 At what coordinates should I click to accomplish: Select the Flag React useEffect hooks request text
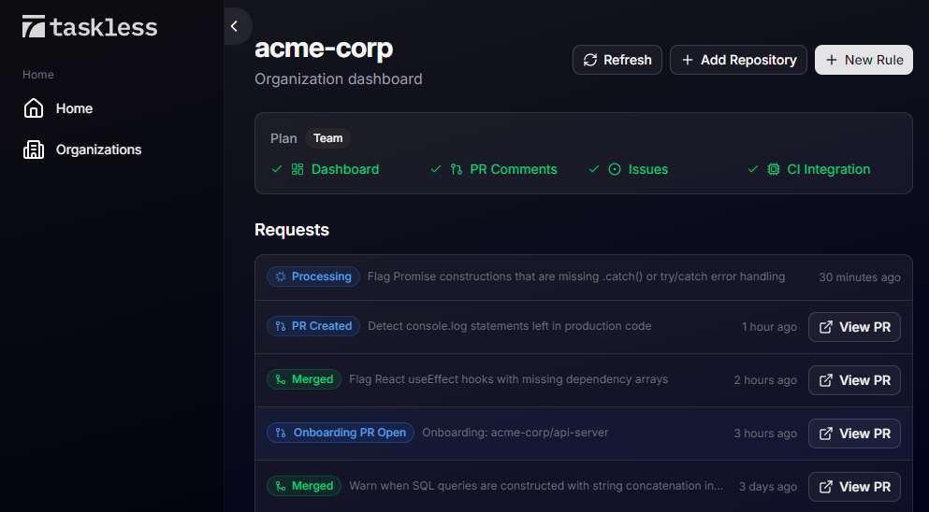(x=508, y=379)
